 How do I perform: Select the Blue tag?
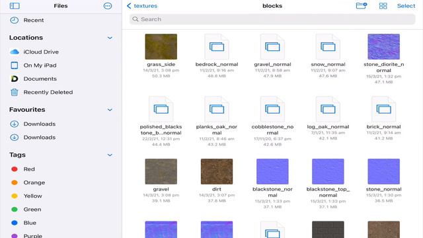click(x=30, y=223)
